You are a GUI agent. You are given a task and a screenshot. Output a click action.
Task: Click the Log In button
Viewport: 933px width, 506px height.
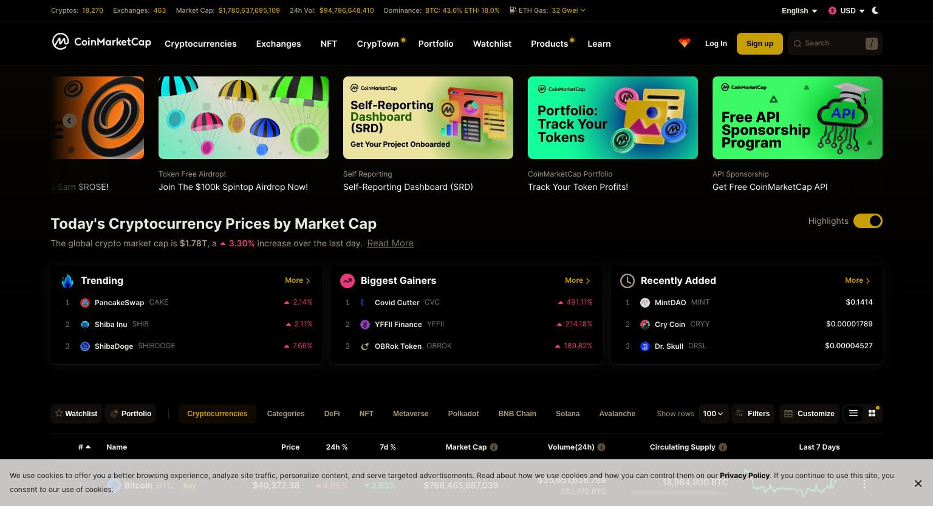coord(716,44)
